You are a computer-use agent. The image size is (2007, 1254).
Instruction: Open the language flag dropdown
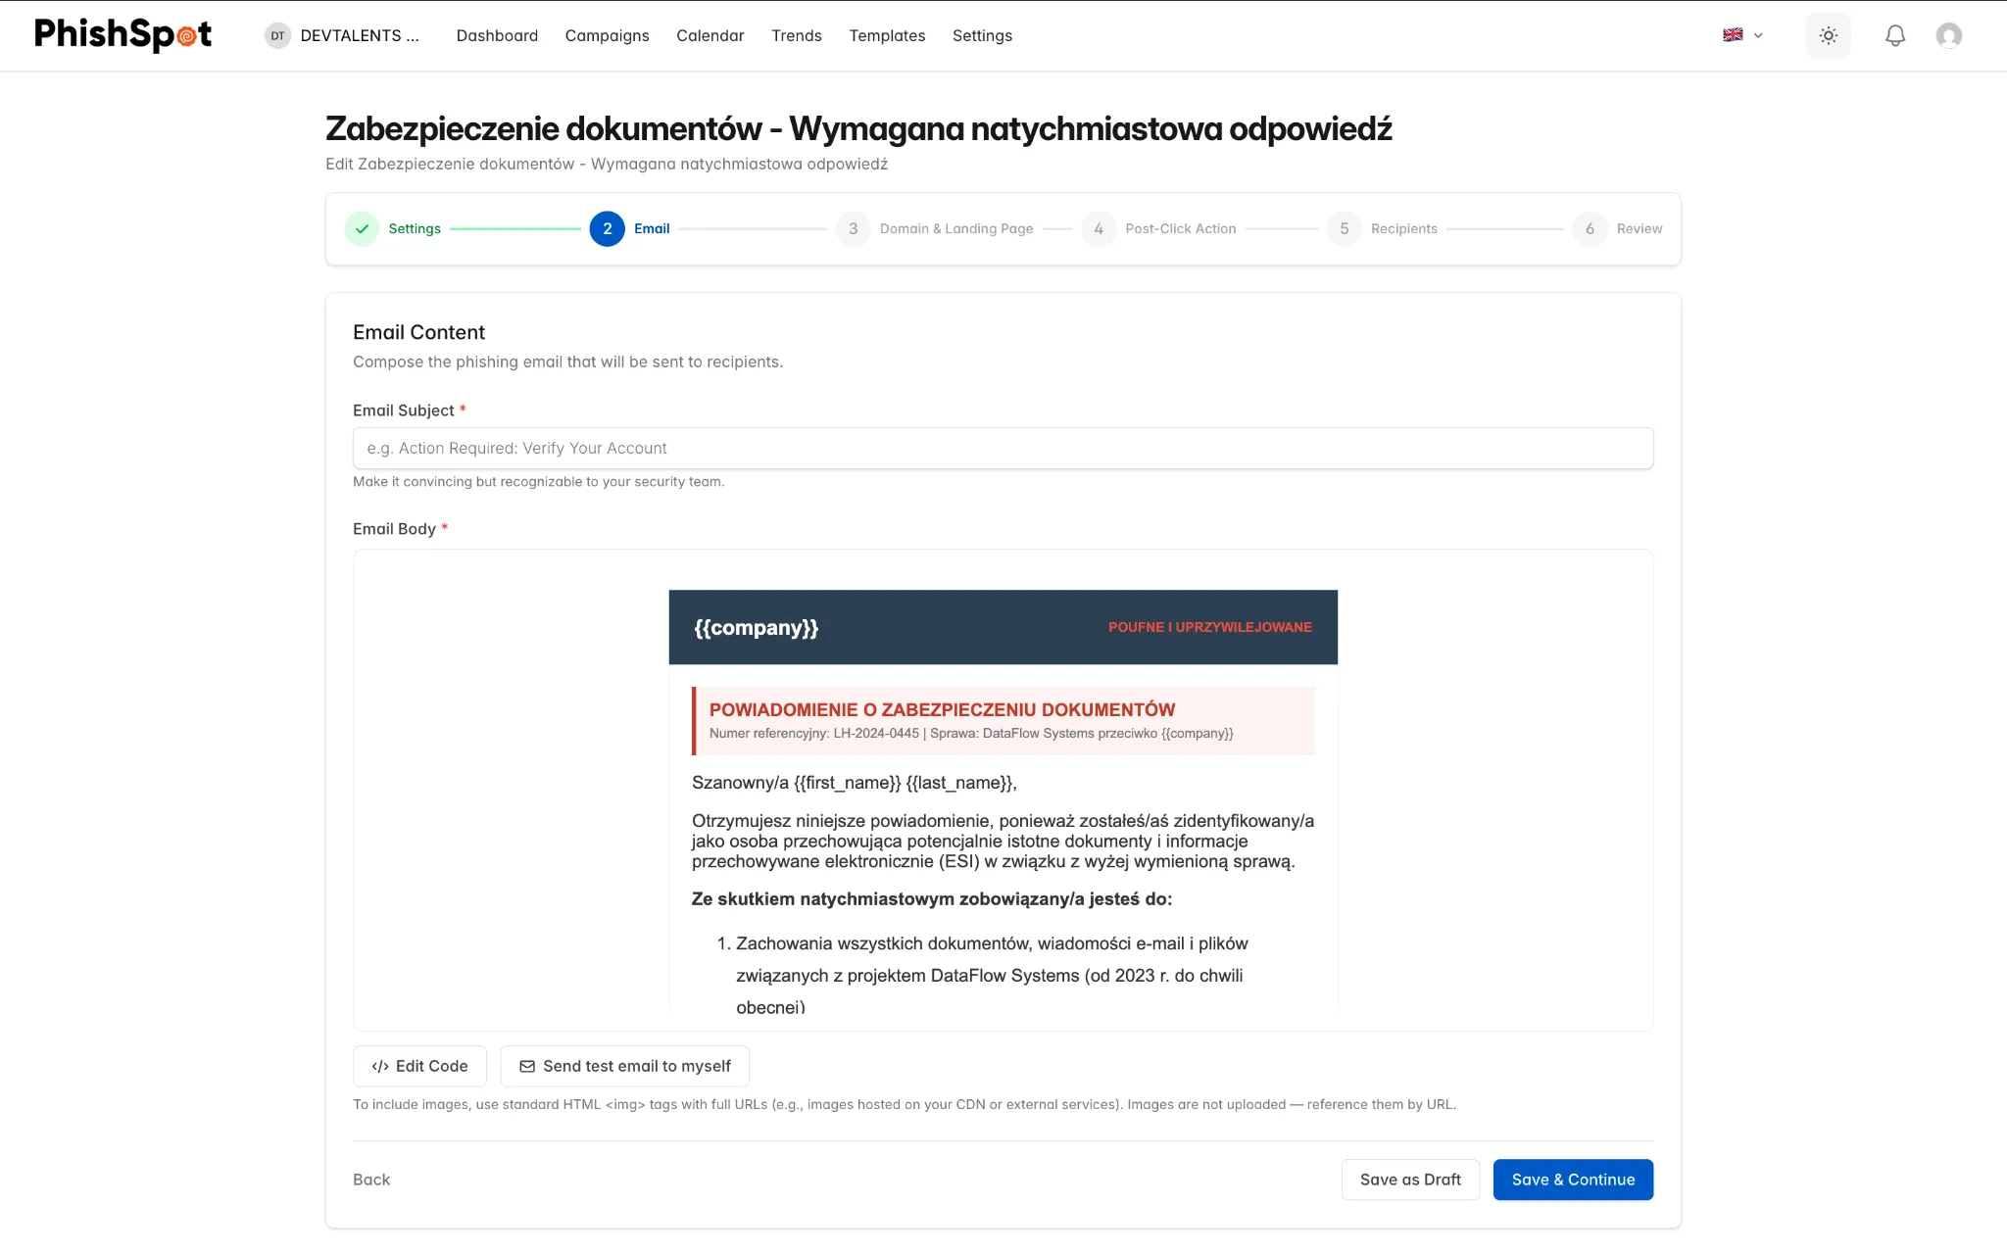click(x=1742, y=35)
